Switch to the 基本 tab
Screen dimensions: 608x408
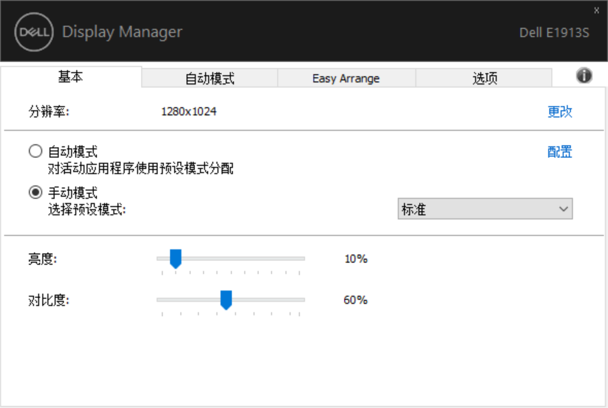pyautogui.click(x=71, y=77)
